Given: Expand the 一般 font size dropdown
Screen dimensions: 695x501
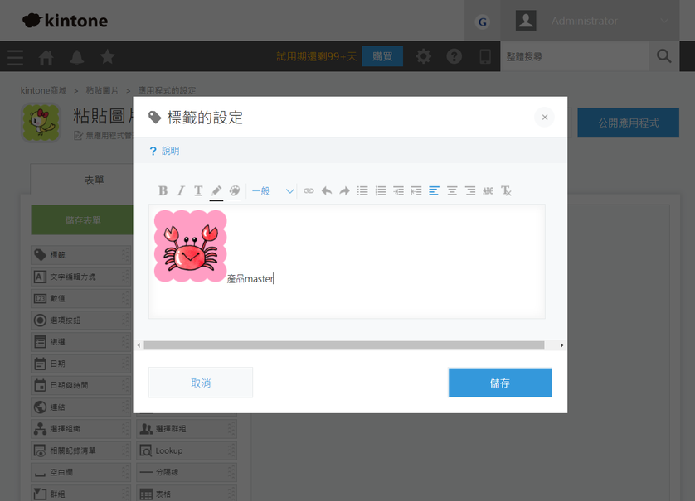Looking at the screenshot, I should 273,191.
